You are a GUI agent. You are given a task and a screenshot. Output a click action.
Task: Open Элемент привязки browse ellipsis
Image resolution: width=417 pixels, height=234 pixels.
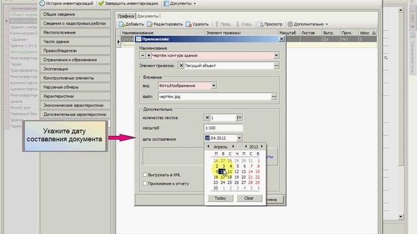point(276,66)
